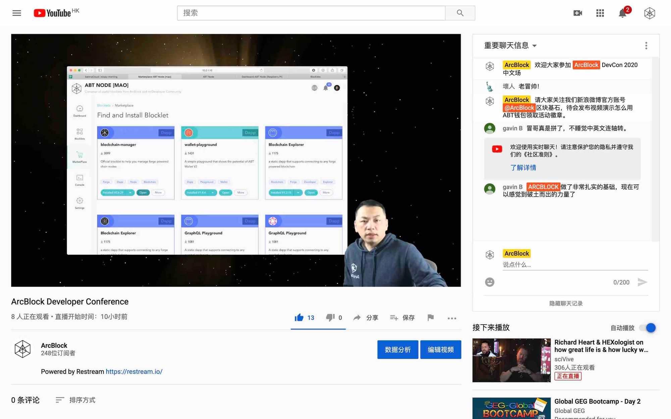
Task: Open the account avatar menu
Action: tap(650, 13)
